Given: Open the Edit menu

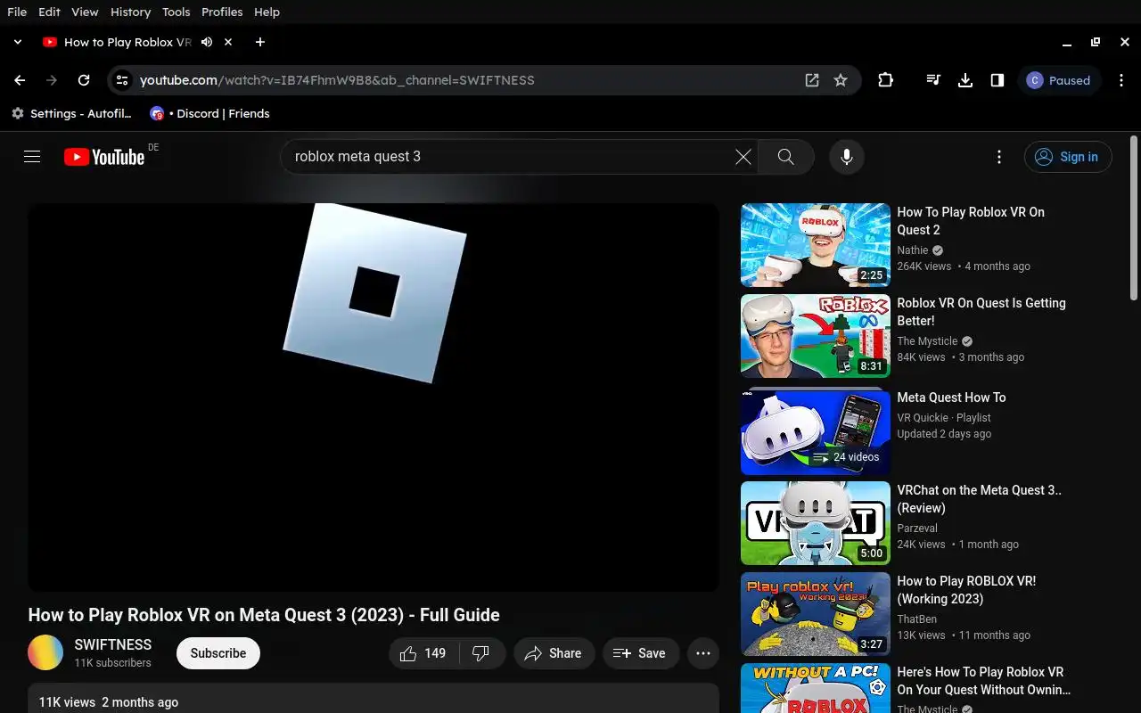Looking at the screenshot, I should pos(50,12).
